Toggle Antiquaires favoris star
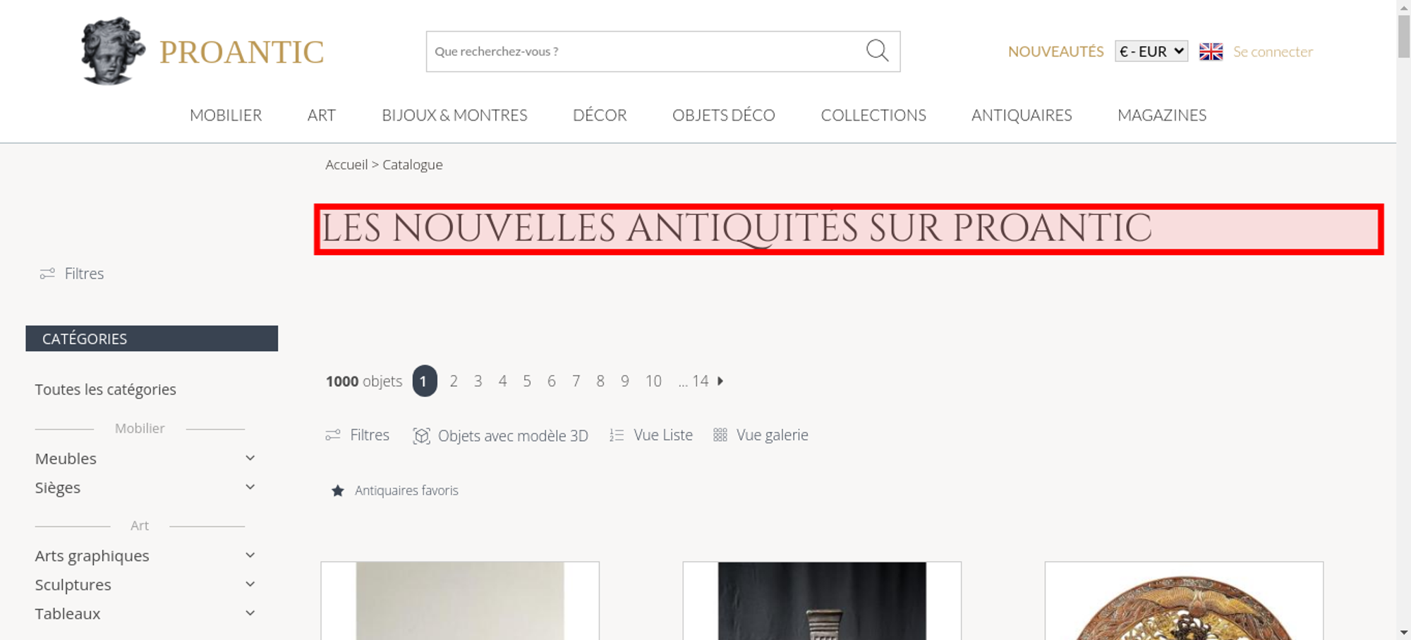 click(x=338, y=491)
